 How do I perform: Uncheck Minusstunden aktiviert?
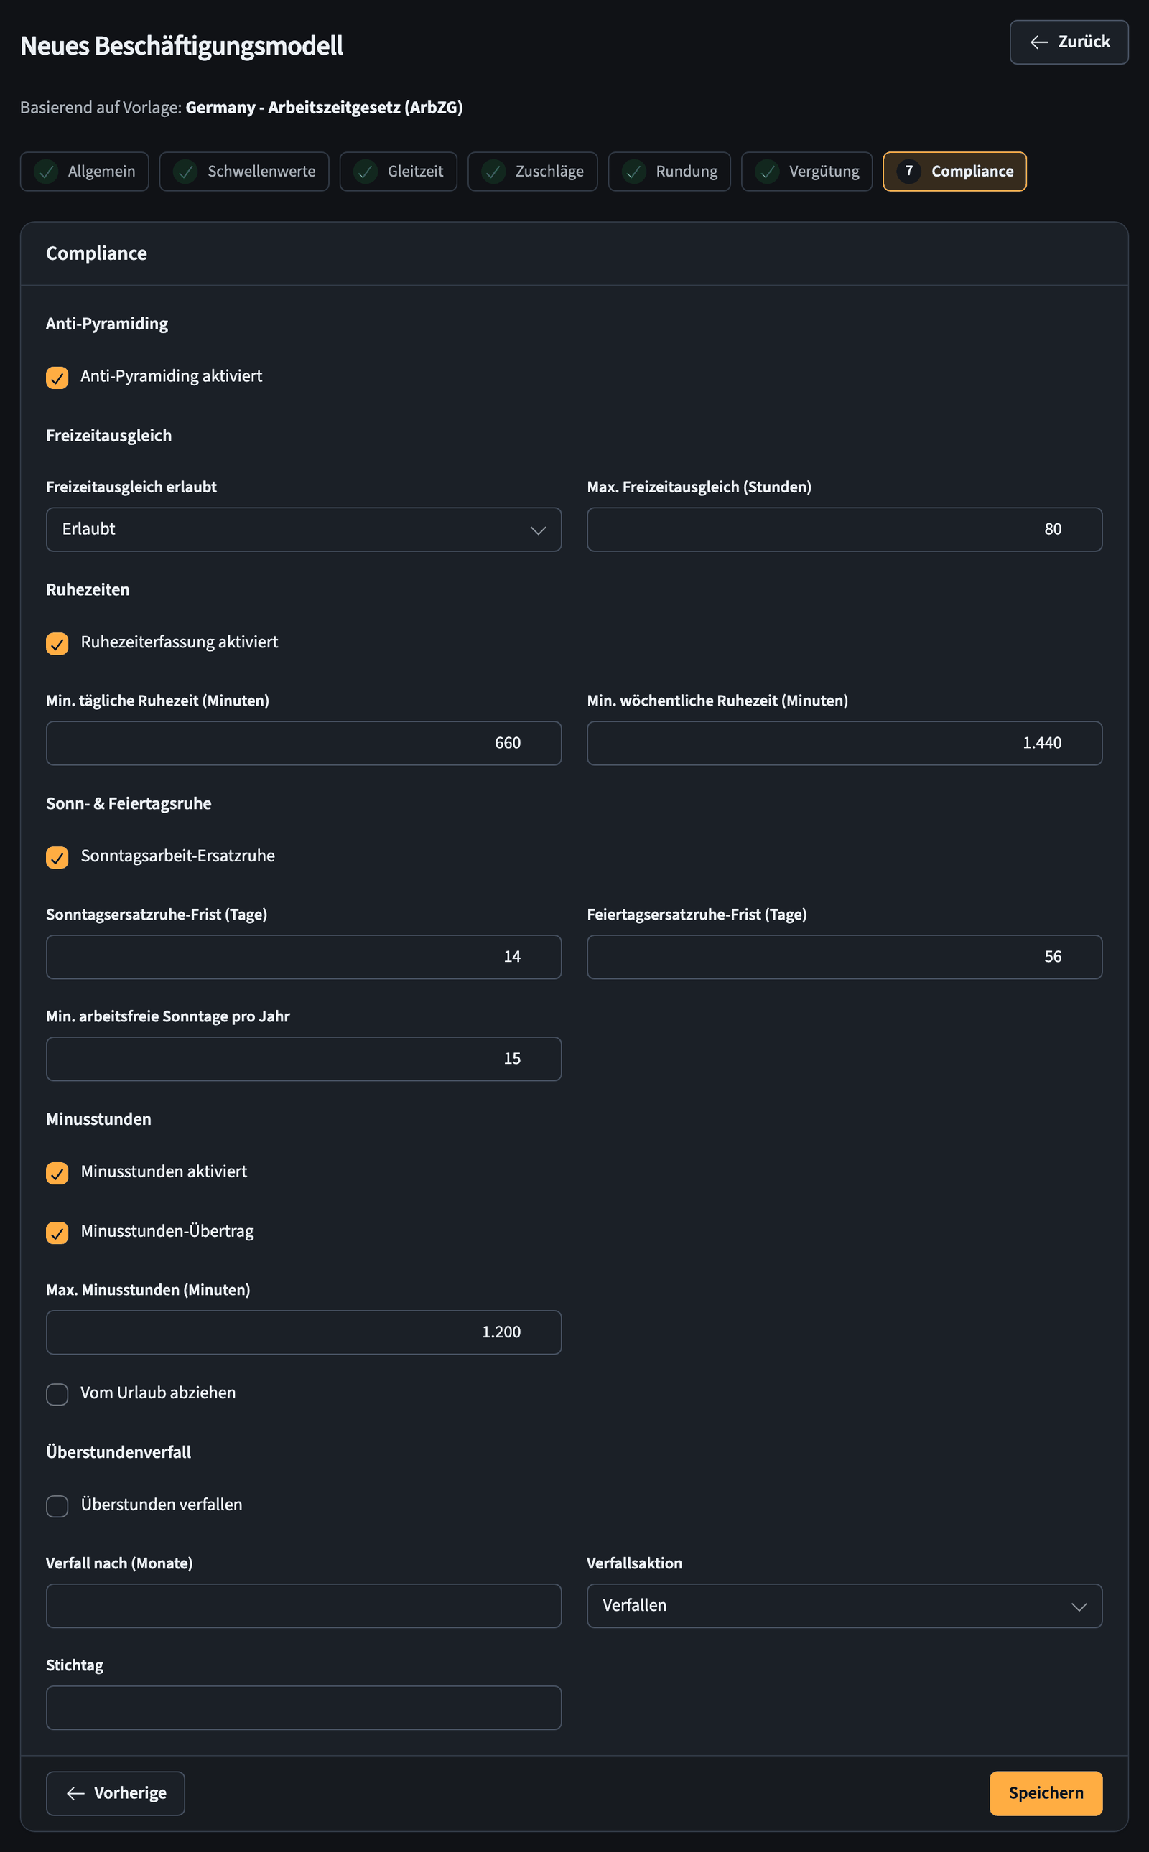(57, 1173)
